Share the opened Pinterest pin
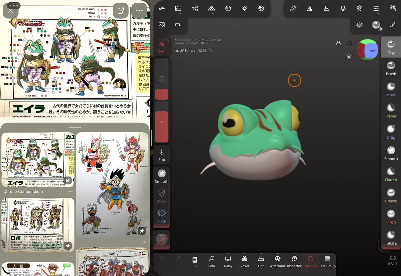 click(x=121, y=11)
